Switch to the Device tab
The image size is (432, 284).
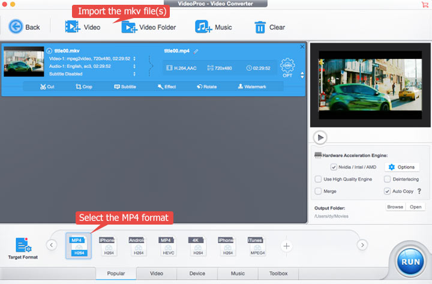[x=197, y=274]
